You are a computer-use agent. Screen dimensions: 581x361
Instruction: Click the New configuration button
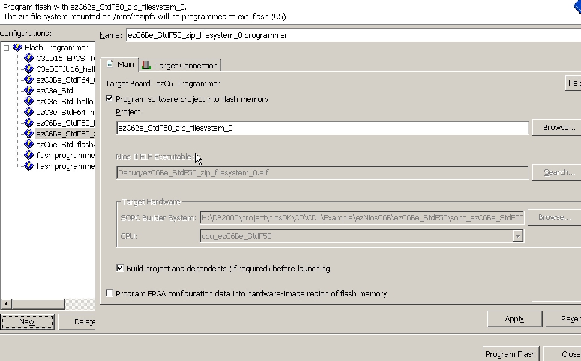(27, 322)
